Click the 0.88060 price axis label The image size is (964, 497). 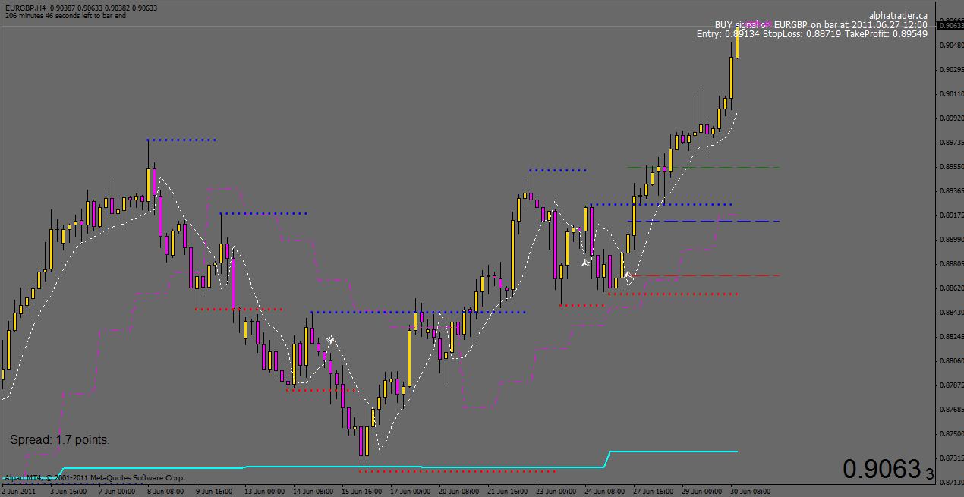tap(951, 360)
